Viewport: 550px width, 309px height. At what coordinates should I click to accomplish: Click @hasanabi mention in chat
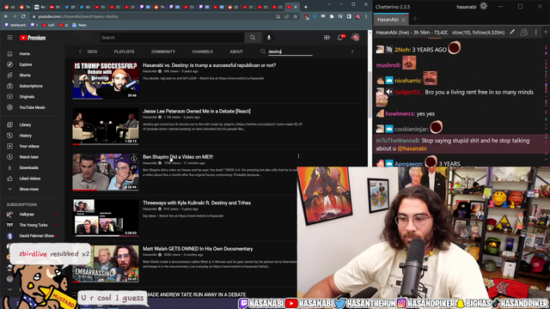coord(412,148)
